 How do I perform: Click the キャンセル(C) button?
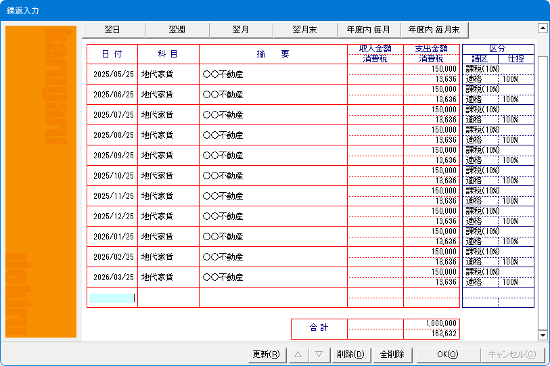click(x=511, y=354)
